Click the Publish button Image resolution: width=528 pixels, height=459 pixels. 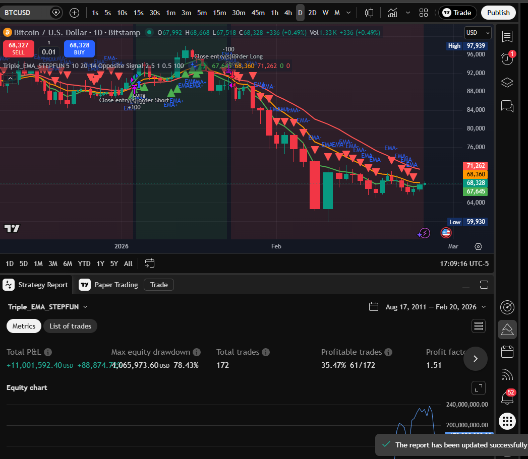498,13
